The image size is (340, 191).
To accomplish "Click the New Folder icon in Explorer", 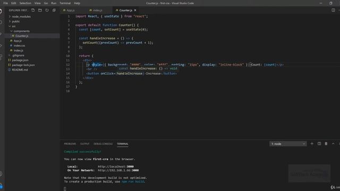I will [x=40, y=10].
